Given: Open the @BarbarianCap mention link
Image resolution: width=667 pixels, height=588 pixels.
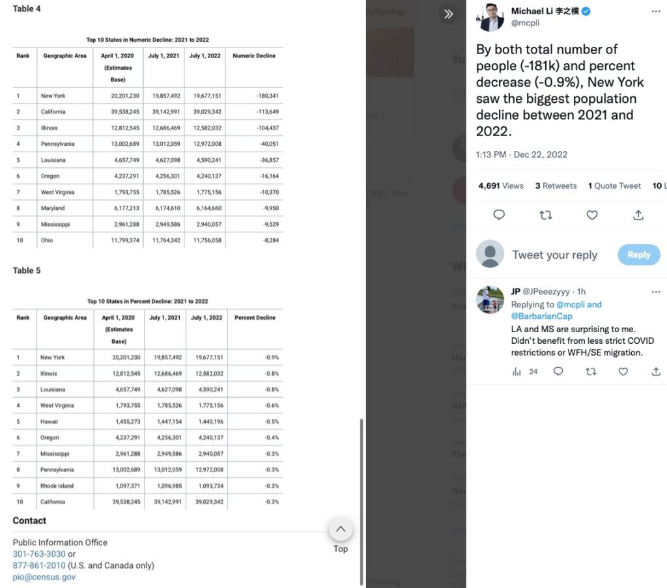Looking at the screenshot, I should [x=541, y=316].
